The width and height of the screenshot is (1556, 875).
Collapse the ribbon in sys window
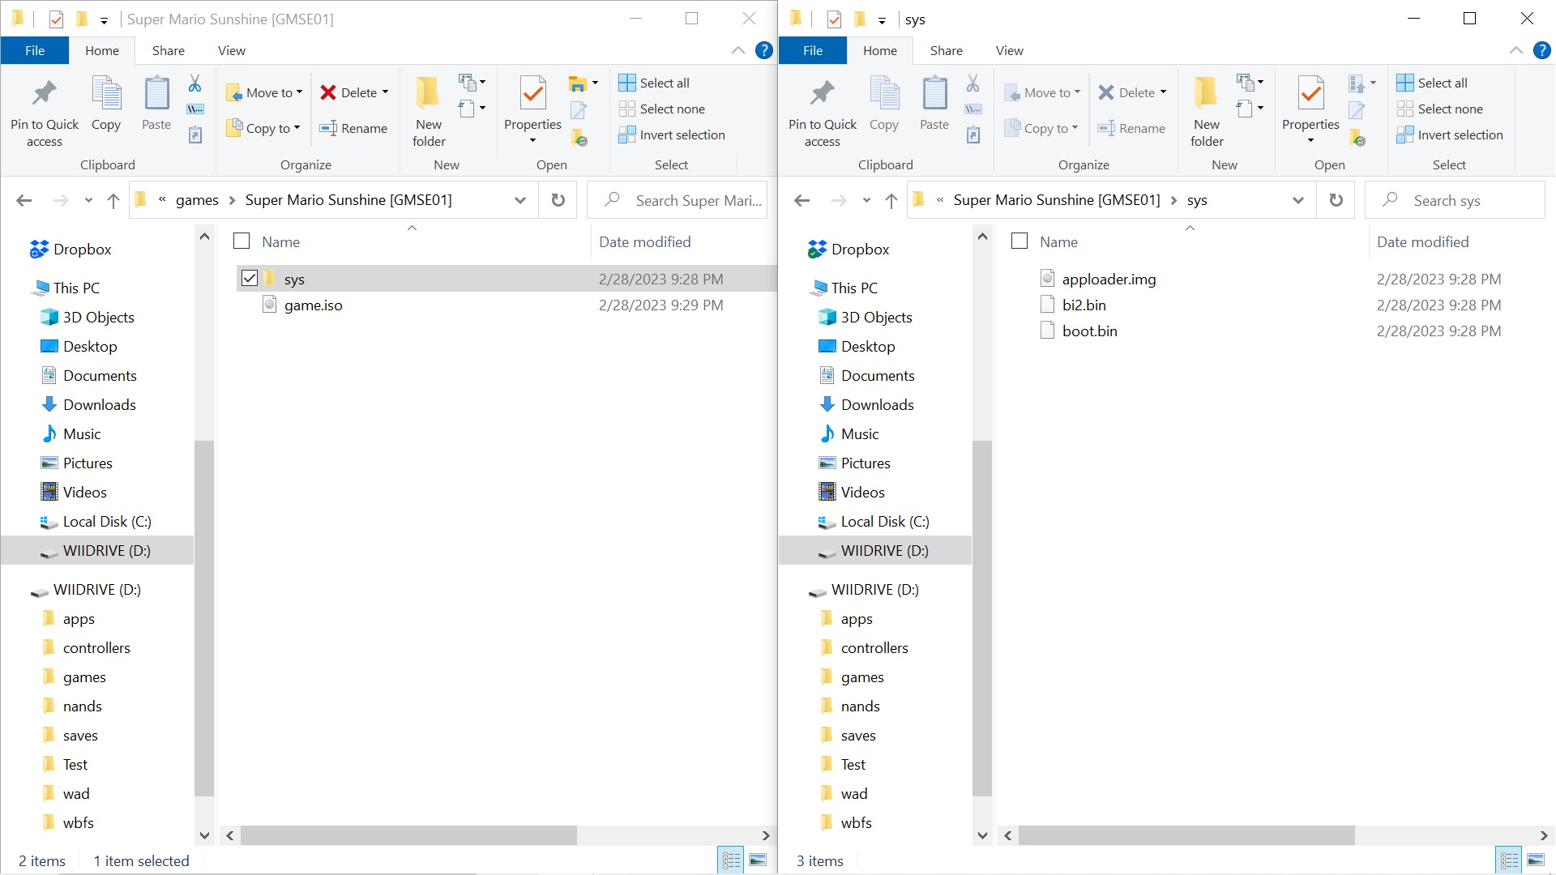pos(1515,50)
